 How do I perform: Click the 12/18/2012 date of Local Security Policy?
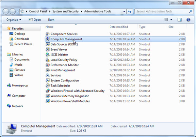122,60
